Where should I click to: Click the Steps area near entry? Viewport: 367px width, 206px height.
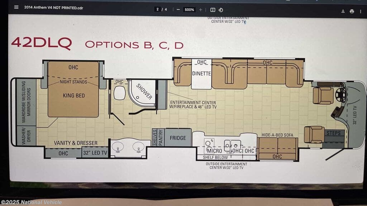click(334, 133)
